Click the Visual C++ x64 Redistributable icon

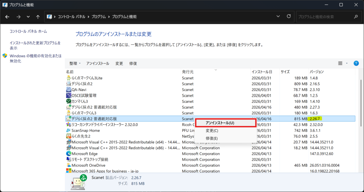click(x=69, y=142)
